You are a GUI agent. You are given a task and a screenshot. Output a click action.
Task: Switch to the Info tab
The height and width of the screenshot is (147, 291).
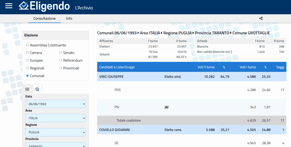click(x=69, y=18)
